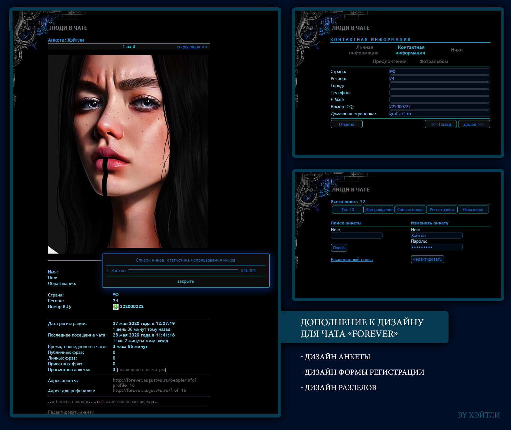Click the 'Далее >>>' button
This screenshot has height=430, width=511.
pos(474,124)
